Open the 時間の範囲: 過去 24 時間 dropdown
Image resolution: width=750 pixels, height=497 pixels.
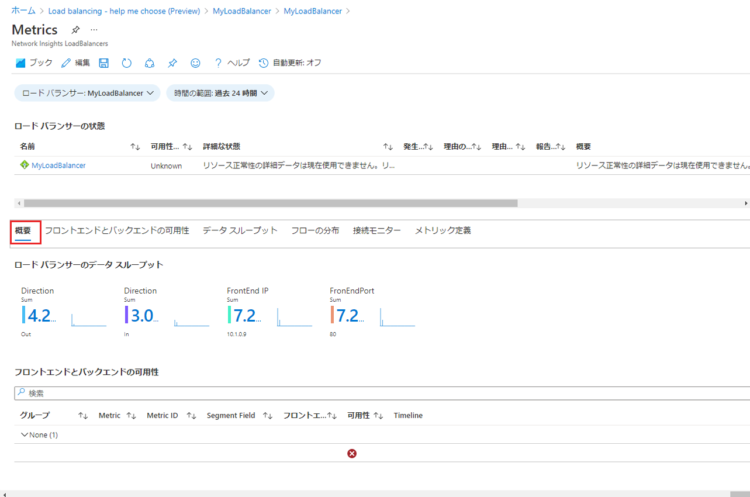pos(220,93)
